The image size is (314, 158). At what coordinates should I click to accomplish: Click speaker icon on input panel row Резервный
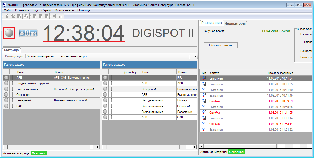[x=12, y=100]
